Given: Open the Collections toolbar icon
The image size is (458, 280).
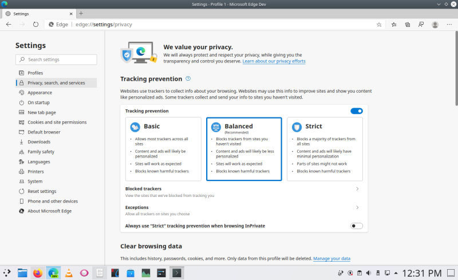Looking at the screenshot, I should [x=408, y=25].
